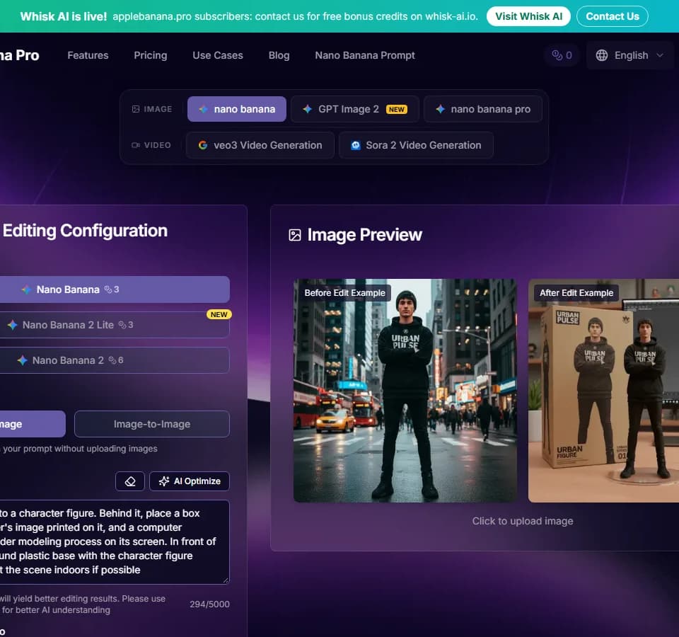Go to the Pricing page
Screen dimensions: 679x637
(150, 55)
